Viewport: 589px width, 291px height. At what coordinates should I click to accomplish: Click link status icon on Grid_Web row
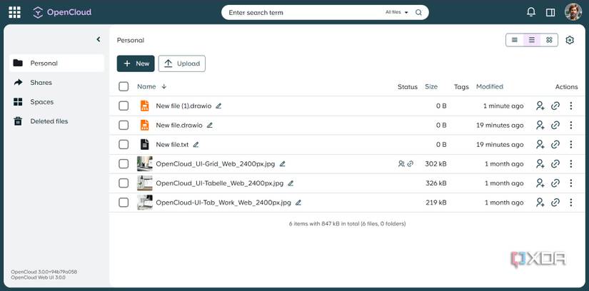(411, 164)
